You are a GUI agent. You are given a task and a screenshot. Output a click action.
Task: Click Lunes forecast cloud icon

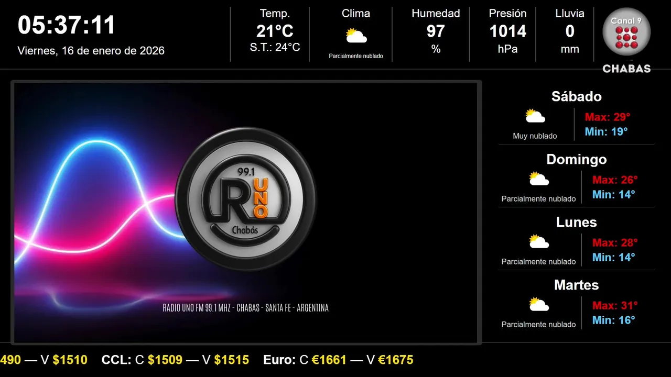click(538, 242)
